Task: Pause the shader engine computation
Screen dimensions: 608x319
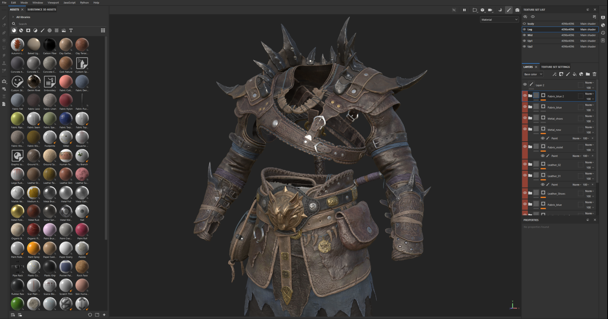Action: pyautogui.click(x=465, y=10)
